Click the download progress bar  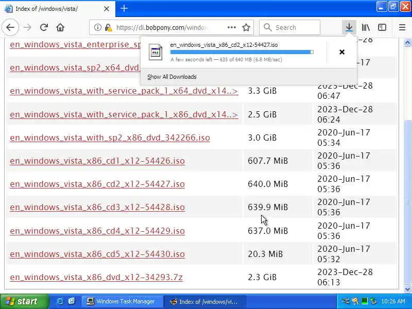[x=242, y=52]
